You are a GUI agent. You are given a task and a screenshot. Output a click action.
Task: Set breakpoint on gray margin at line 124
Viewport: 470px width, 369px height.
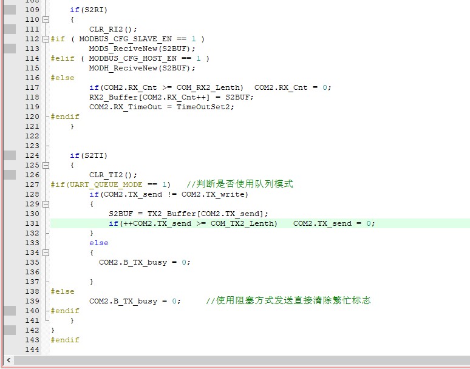(10, 155)
